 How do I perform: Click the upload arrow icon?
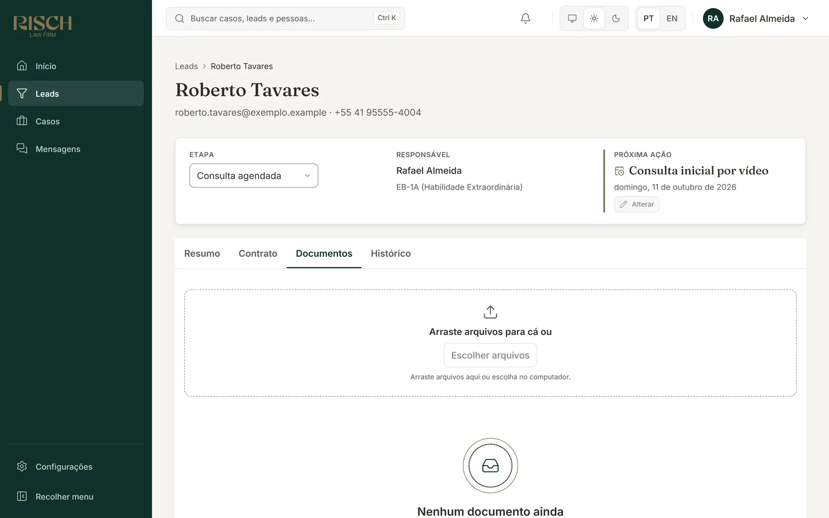click(490, 312)
